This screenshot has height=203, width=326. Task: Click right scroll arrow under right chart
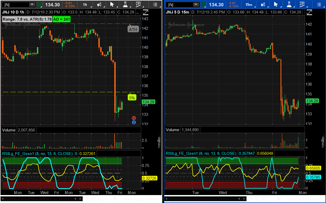[x=244, y=198]
